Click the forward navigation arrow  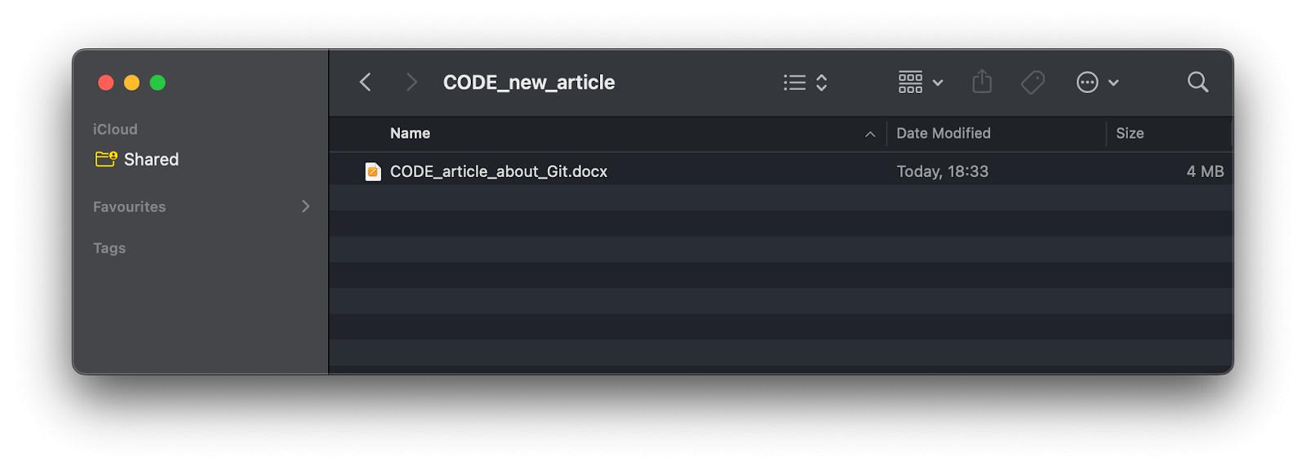pyautogui.click(x=411, y=82)
